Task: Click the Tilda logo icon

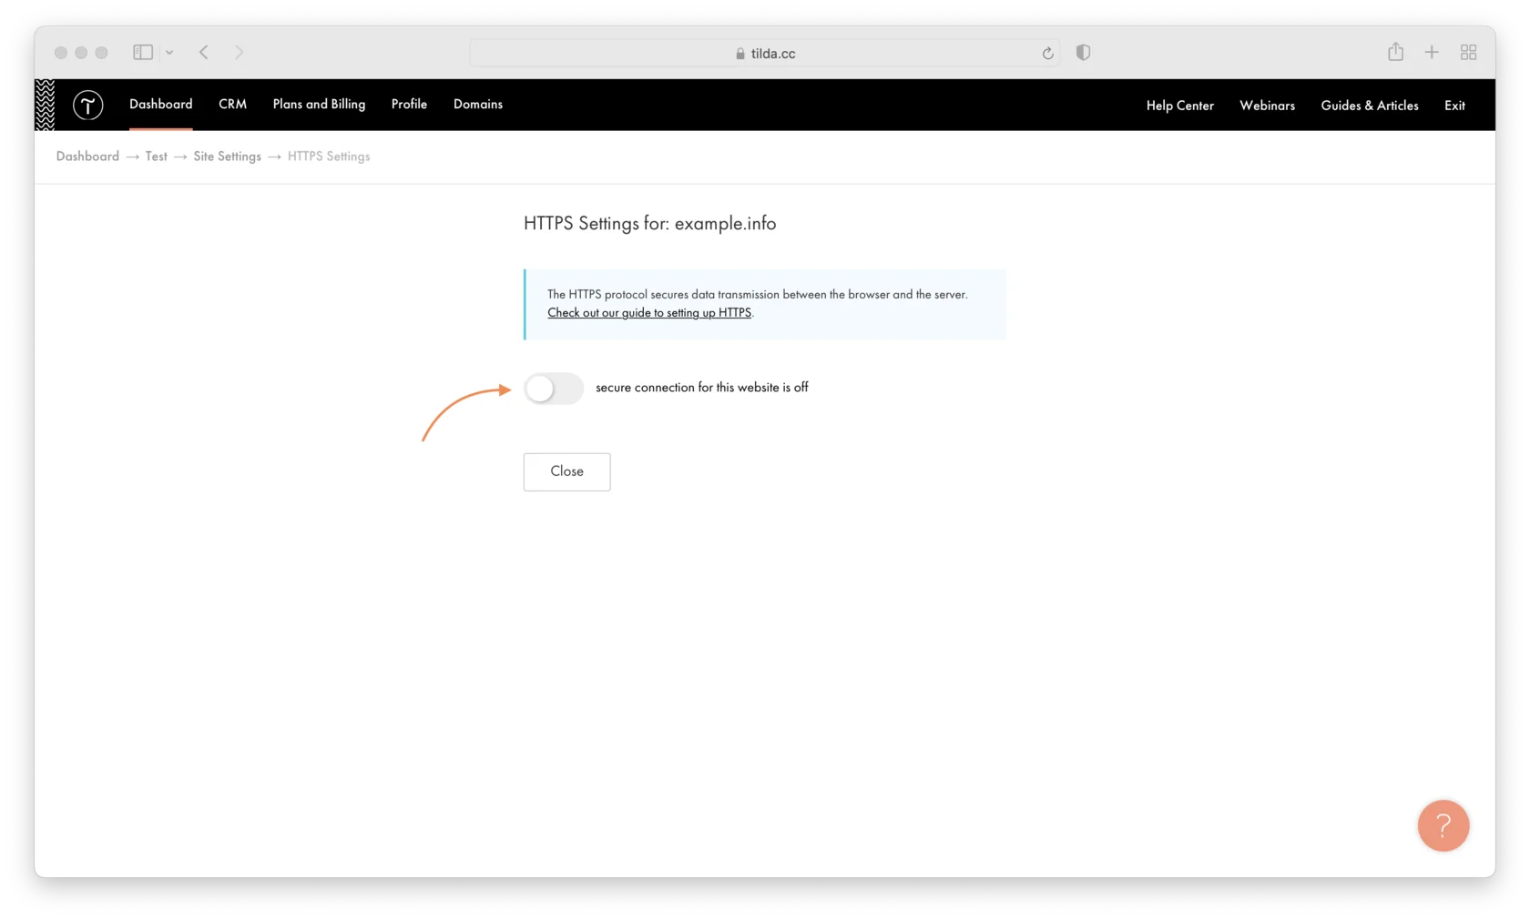Action: (x=87, y=106)
